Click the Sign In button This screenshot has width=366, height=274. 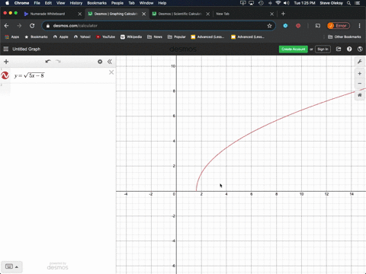tap(323, 49)
